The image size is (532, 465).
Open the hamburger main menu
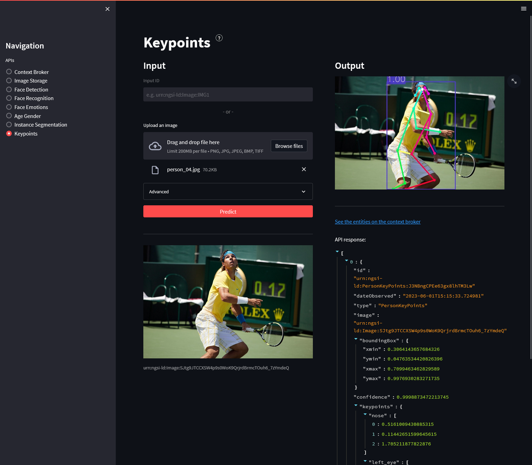524,9
